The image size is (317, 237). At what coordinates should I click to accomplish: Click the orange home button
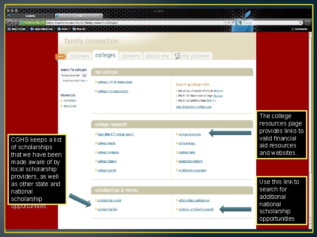(60, 57)
